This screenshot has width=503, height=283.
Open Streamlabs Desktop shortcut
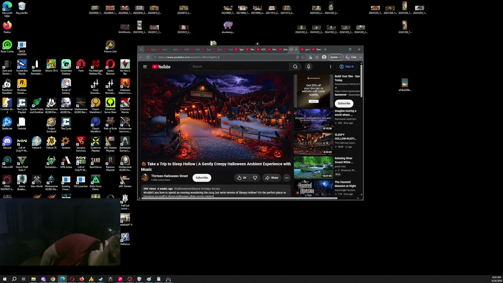click(66, 67)
